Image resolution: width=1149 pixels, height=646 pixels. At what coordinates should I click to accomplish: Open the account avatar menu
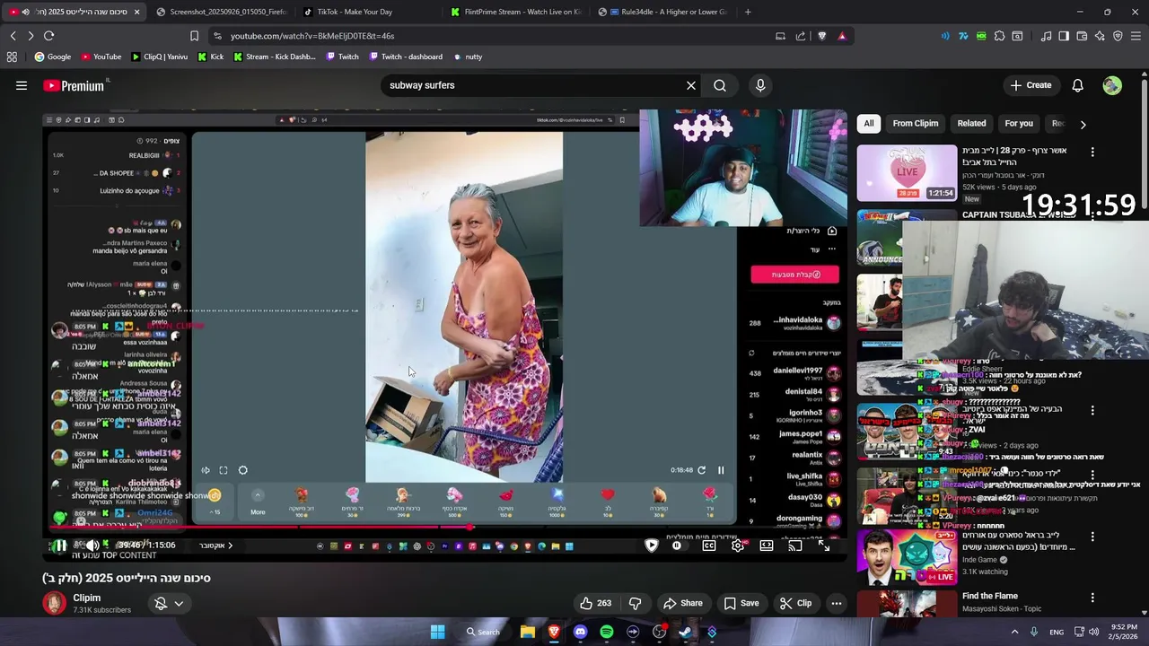coord(1112,85)
